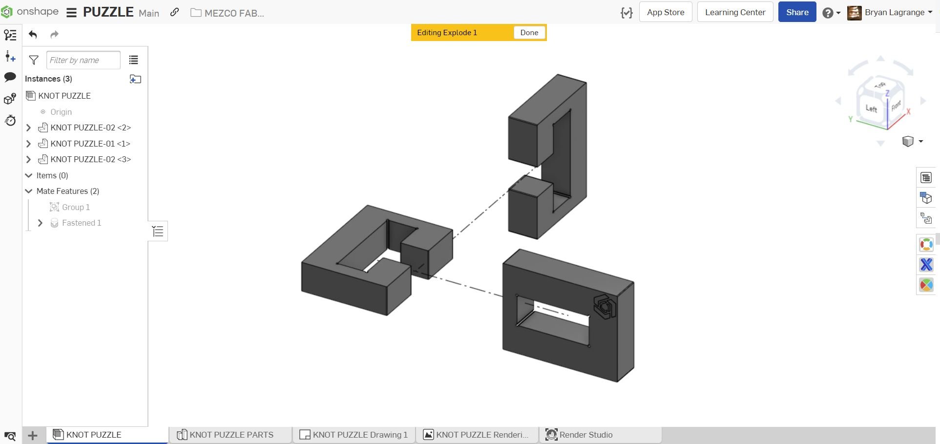
Task: Open the Learning Center
Action: click(x=735, y=12)
